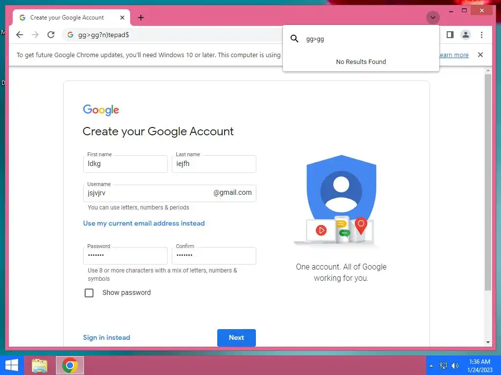
Task: Close the Chrome window
Action: point(482,11)
